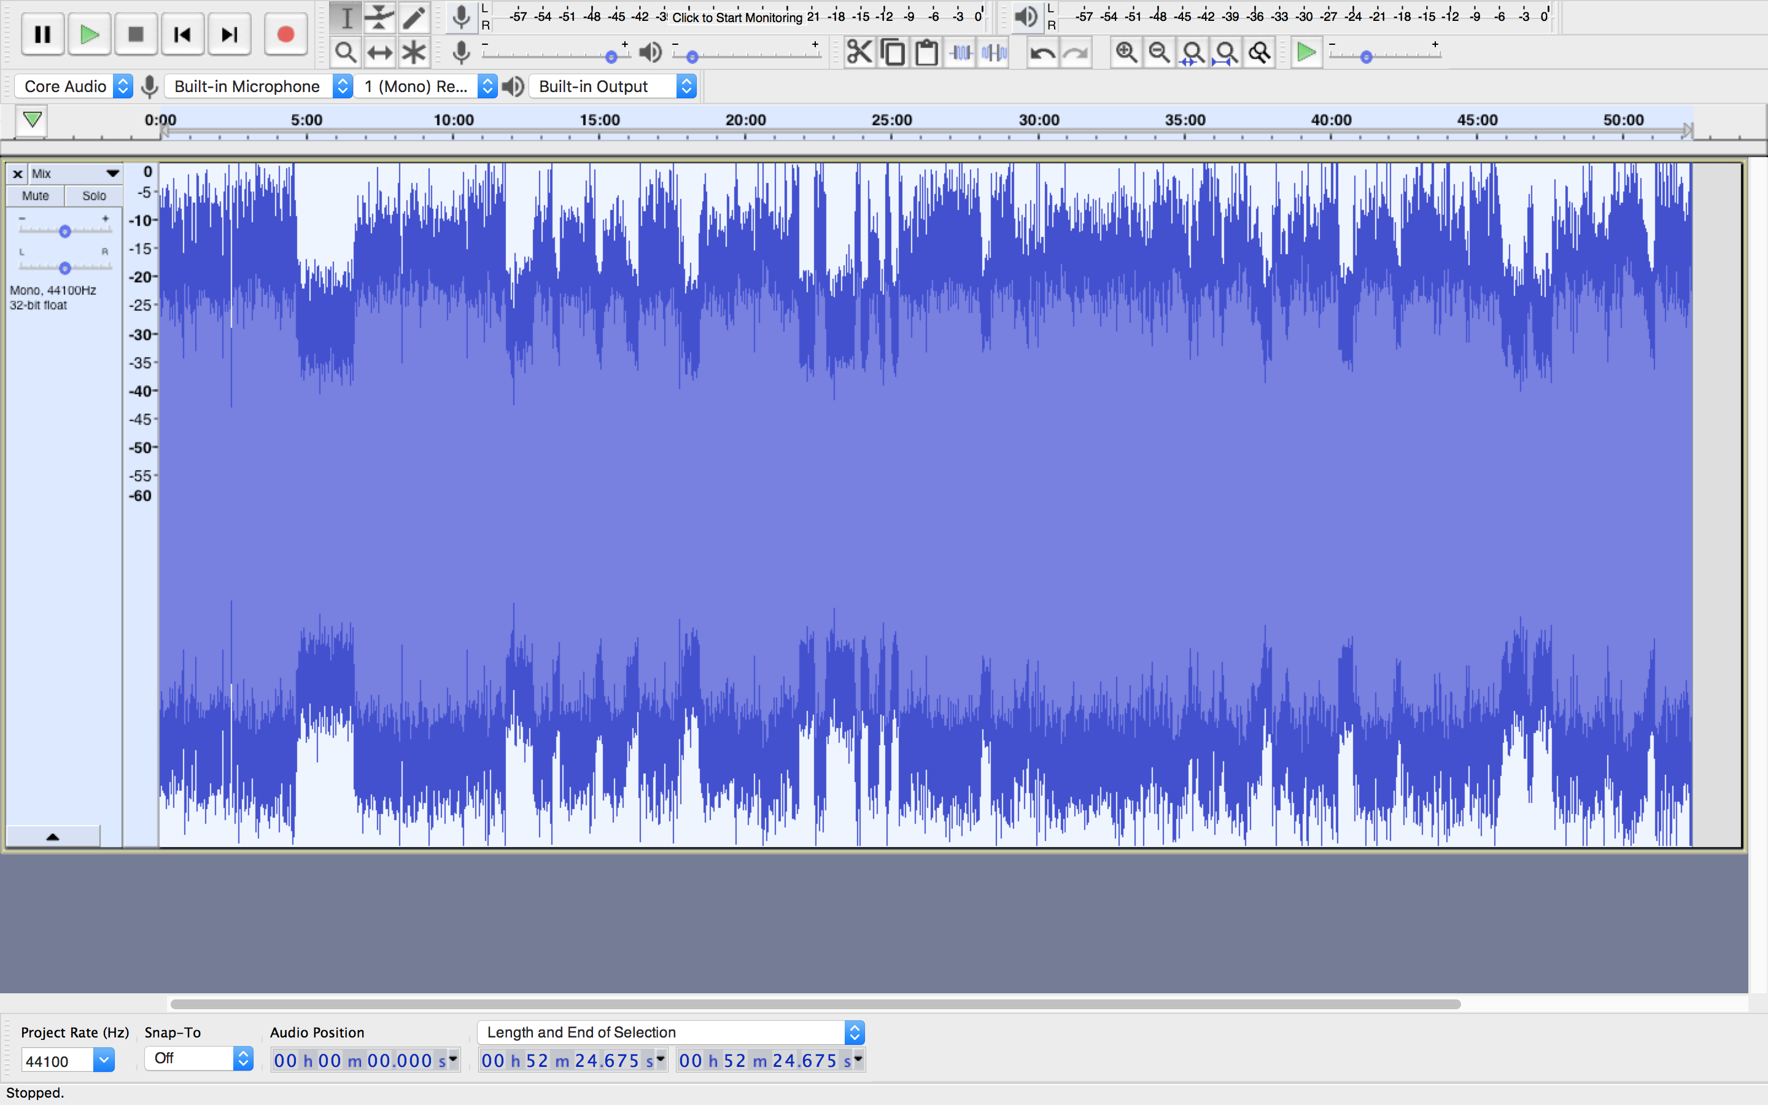The height and width of the screenshot is (1105, 1768).
Task: Click the Undo arrow icon
Action: pos(1042,53)
